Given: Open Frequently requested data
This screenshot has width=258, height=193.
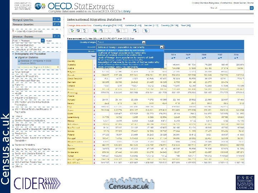Looking at the screenshot, I should [x=28, y=31].
